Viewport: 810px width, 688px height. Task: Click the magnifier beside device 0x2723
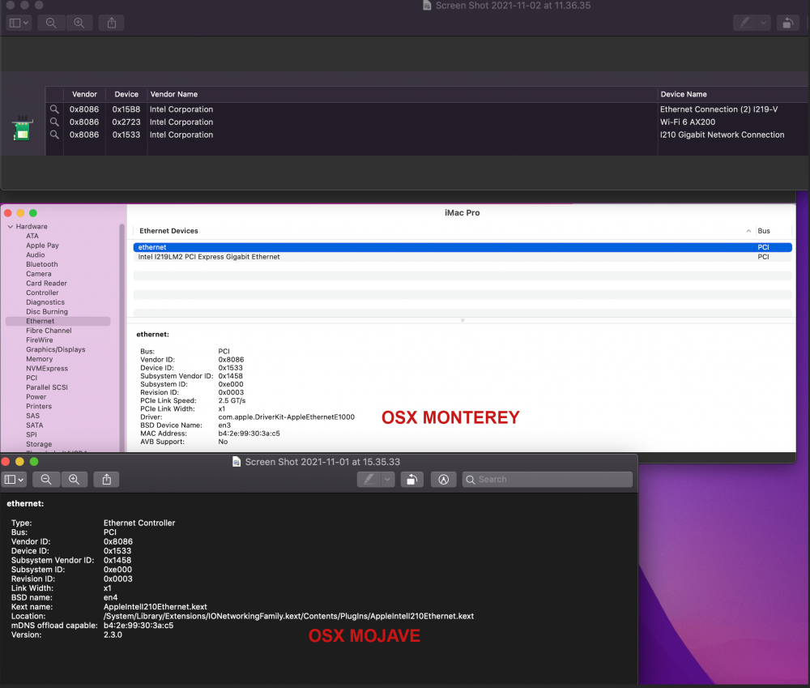(x=54, y=122)
